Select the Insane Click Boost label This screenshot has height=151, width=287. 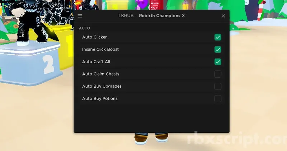point(100,49)
